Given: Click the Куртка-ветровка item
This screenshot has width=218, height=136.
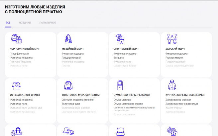Looking at the screenshot, I should (175, 112).
